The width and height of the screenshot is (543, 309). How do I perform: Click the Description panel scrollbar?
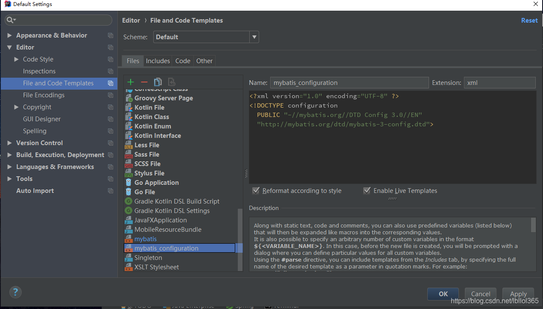(533, 225)
